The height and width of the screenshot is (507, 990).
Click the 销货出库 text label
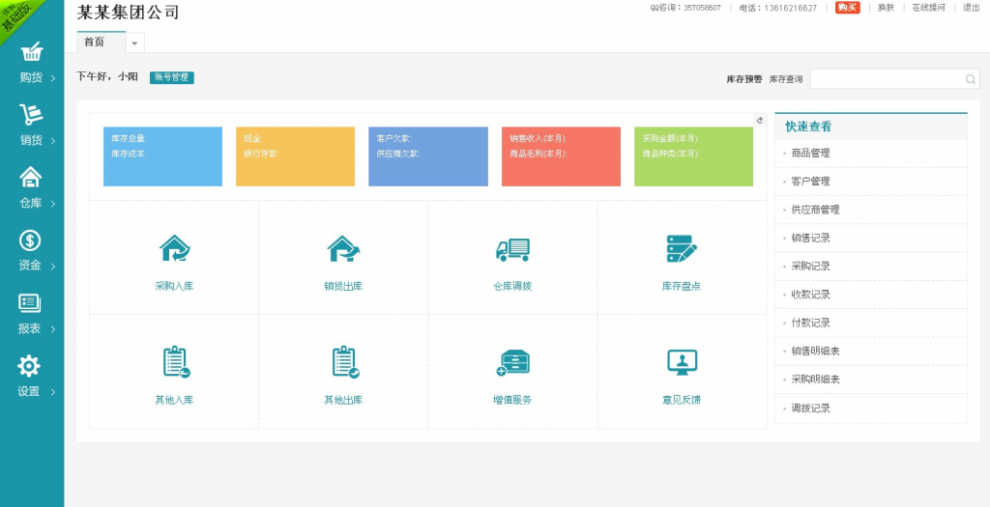click(343, 286)
